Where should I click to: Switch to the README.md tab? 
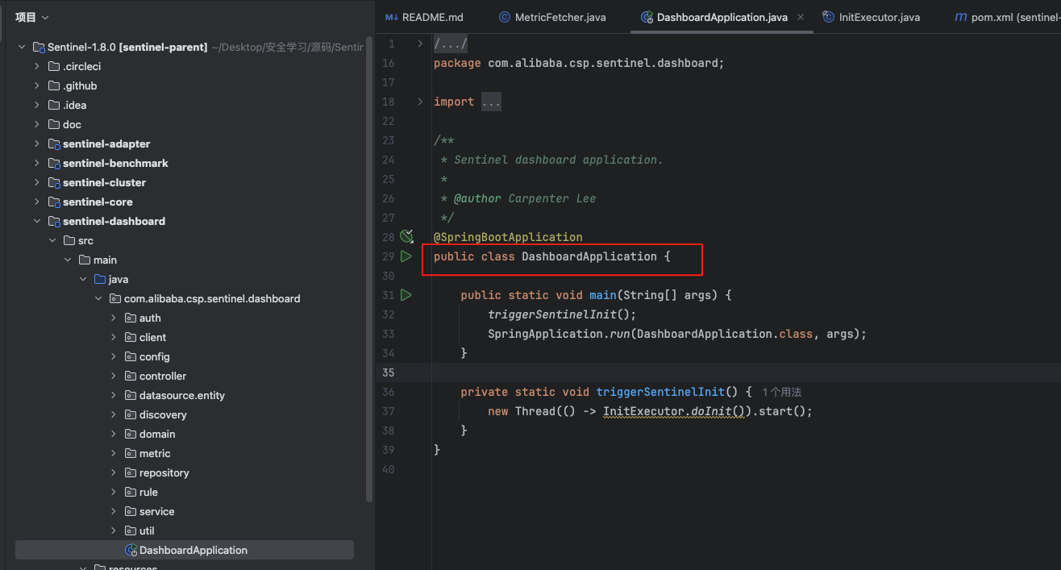click(x=433, y=17)
